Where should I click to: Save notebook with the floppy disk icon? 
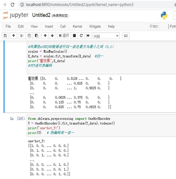coord(5,36)
